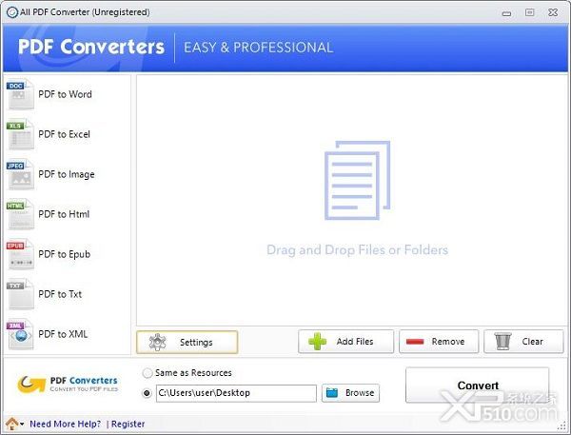571x435 pixels.
Task: Click the Add Files button
Action: tap(346, 342)
